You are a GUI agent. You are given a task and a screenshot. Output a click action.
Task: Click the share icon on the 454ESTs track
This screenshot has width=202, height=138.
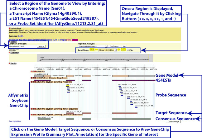[x=33, y=78]
